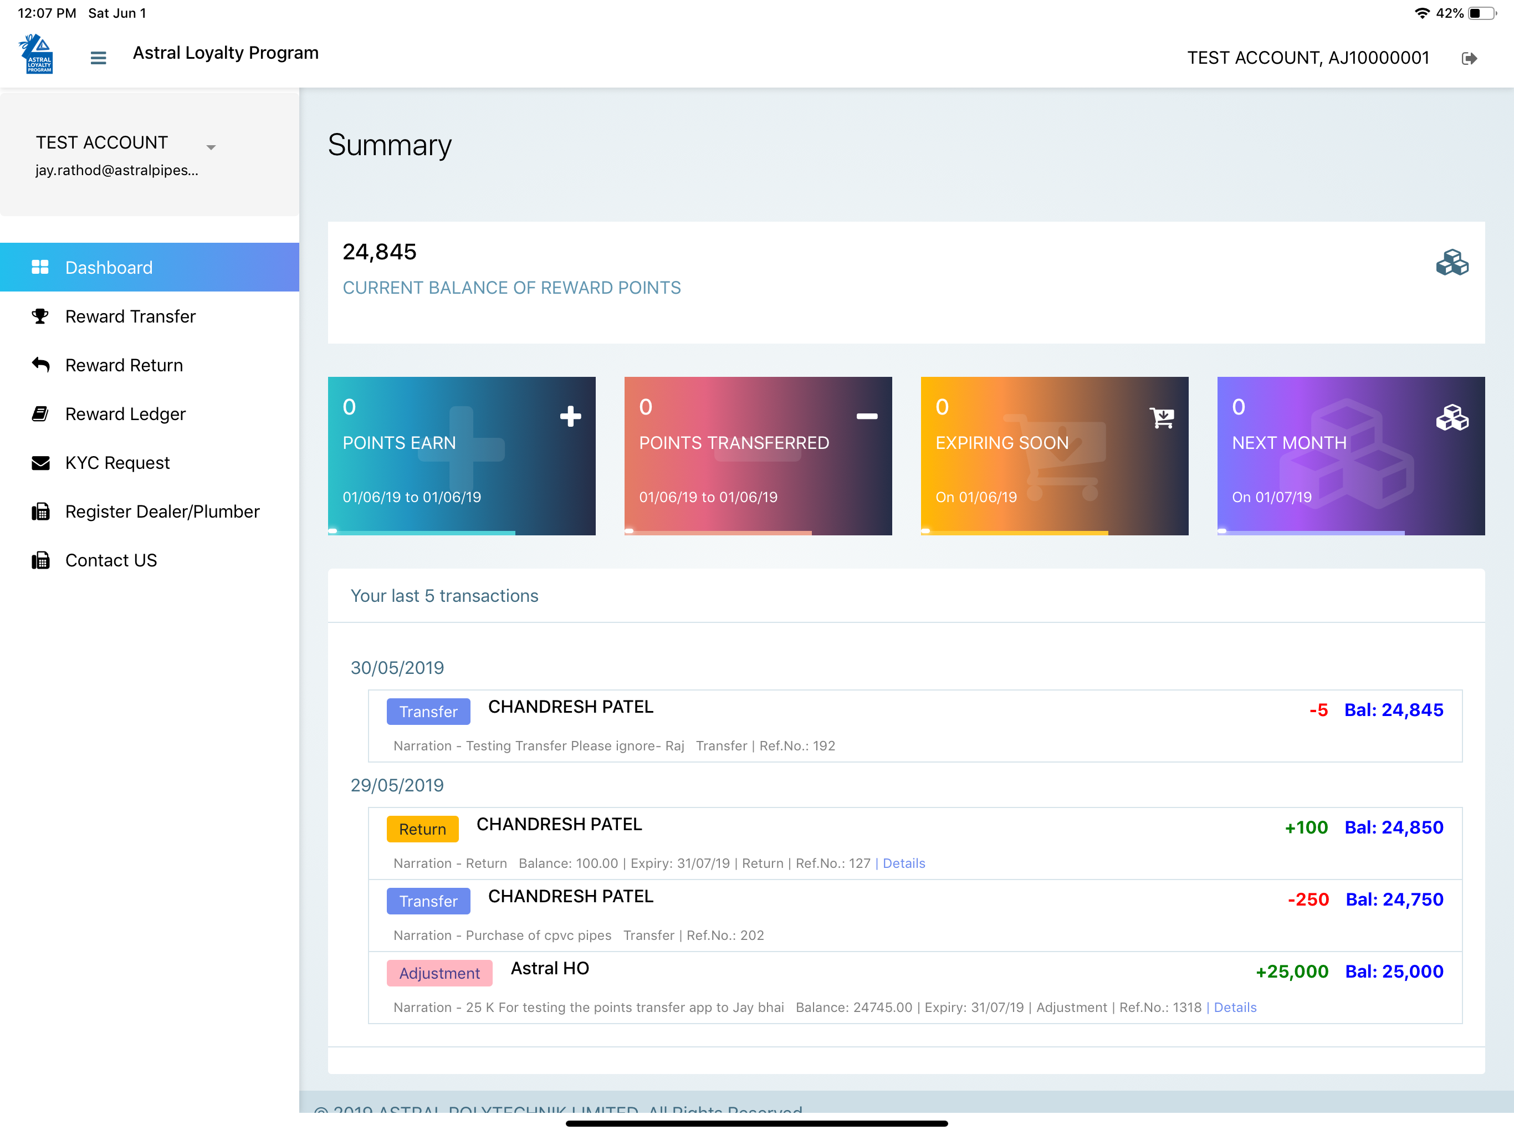This screenshot has height=1135, width=1514.
Task: Click the KYC Request envelope icon
Action: [x=40, y=463]
